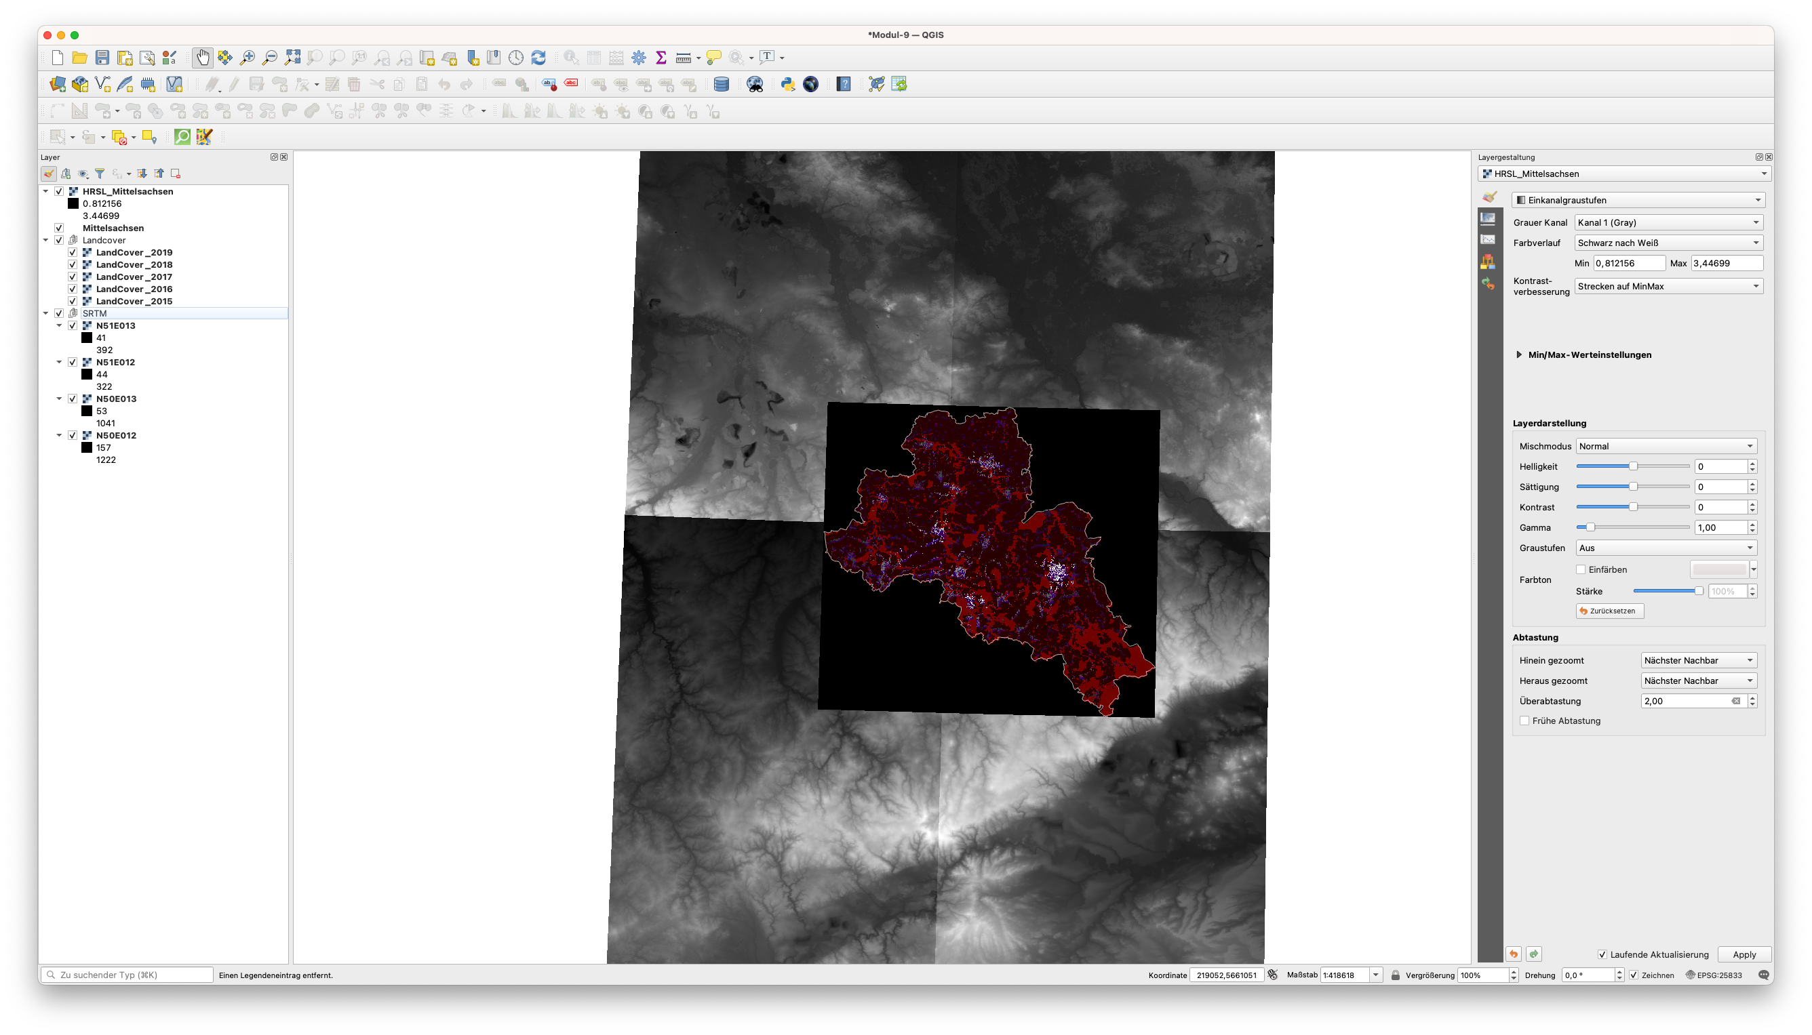Click the Zurücksetzen button
The image size is (1812, 1035).
pyautogui.click(x=1609, y=611)
